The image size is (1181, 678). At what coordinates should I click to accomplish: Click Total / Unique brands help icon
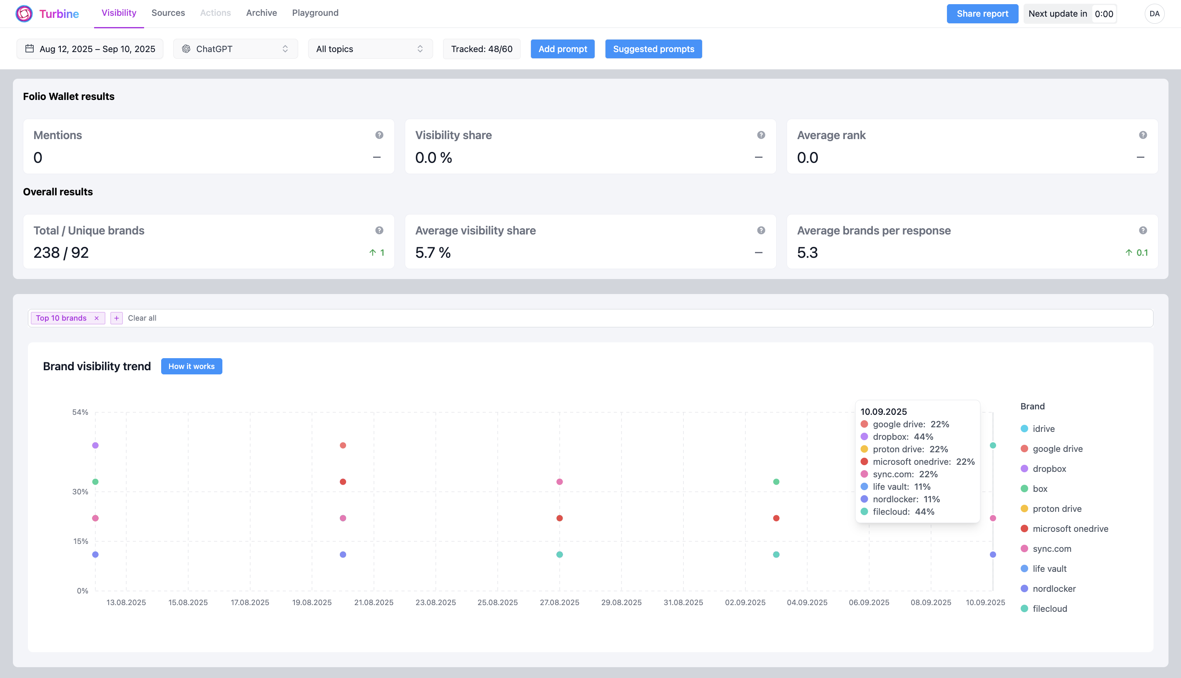(379, 230)
